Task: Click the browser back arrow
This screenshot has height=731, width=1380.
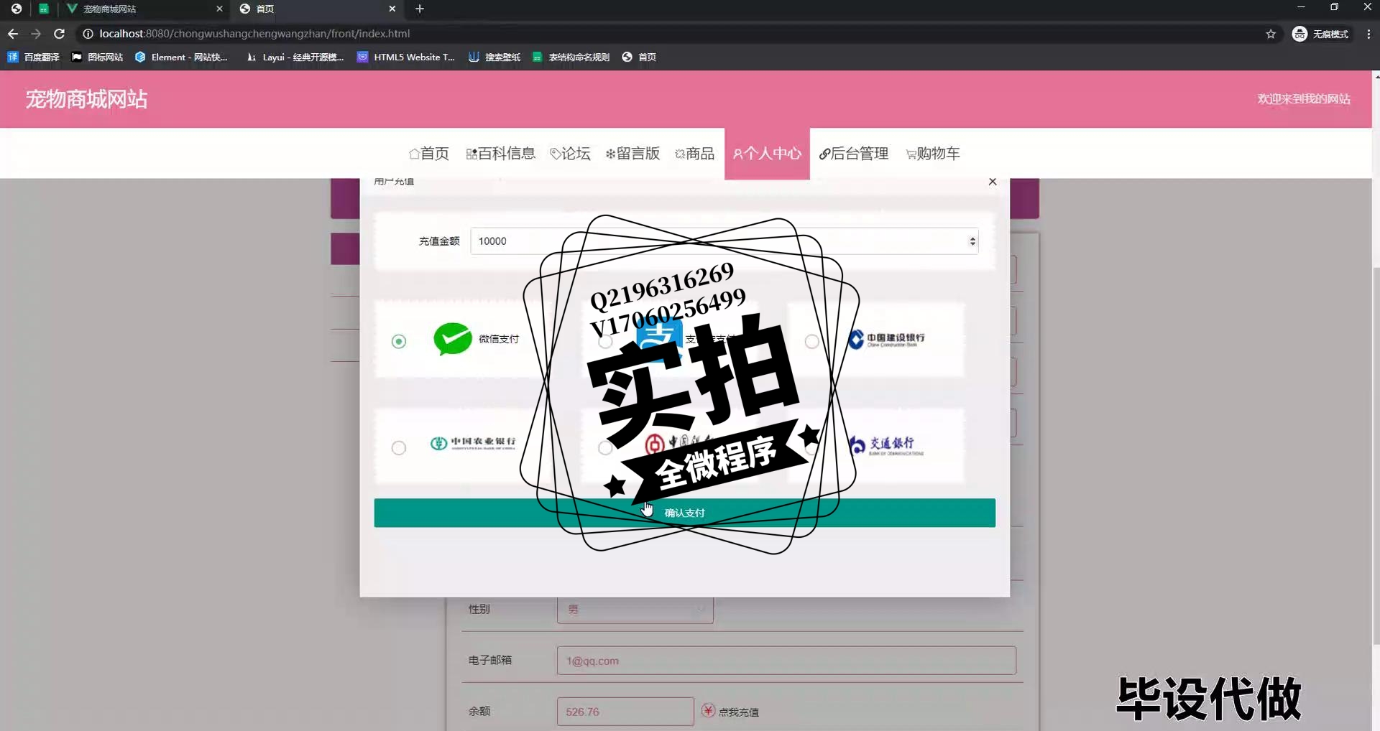Action: point(13,34)
